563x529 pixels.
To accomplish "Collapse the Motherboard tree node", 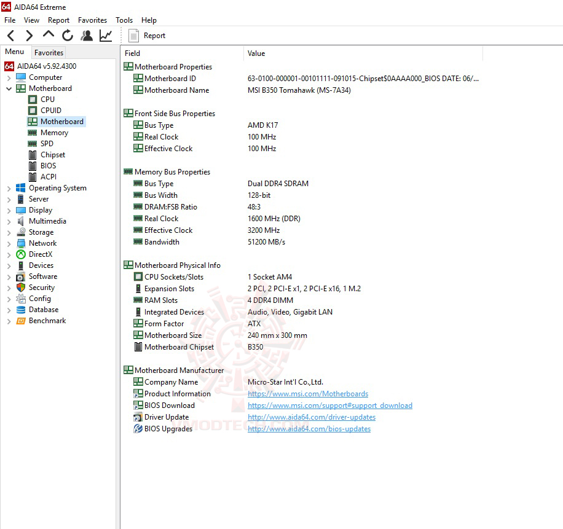I will coord(9,88).
